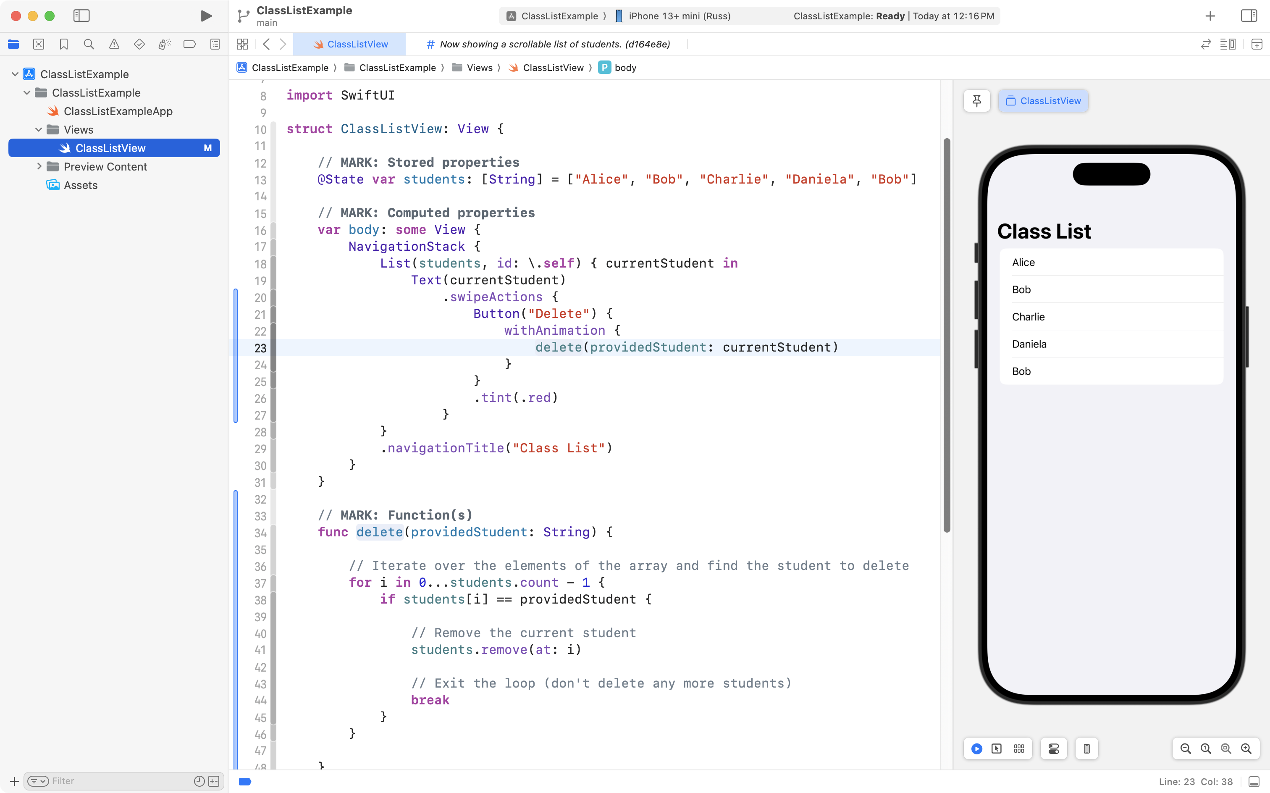Switch preview to selectable mode
The height and width of the screenshot is (793, 1270).
click(996, 748)
